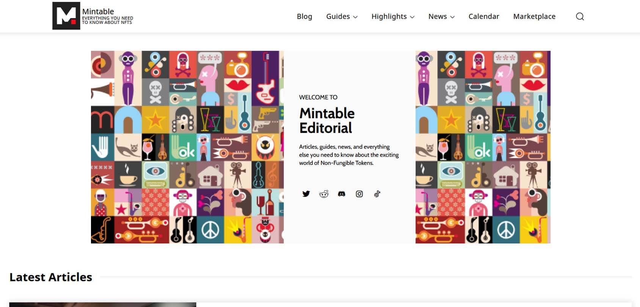Viewport: 640px width, 307px height.
Task: Open the Guides menu item
Action: (338, 16)
